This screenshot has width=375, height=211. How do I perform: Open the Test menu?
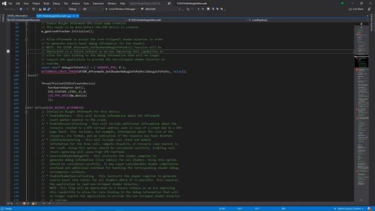[x=66, y=4]
